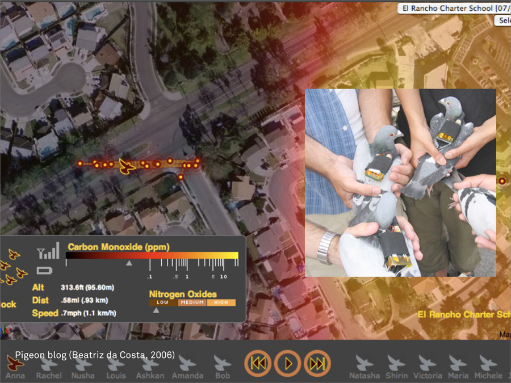Skip forward to the flight end

pyautogui.click(x=317, y=364)
